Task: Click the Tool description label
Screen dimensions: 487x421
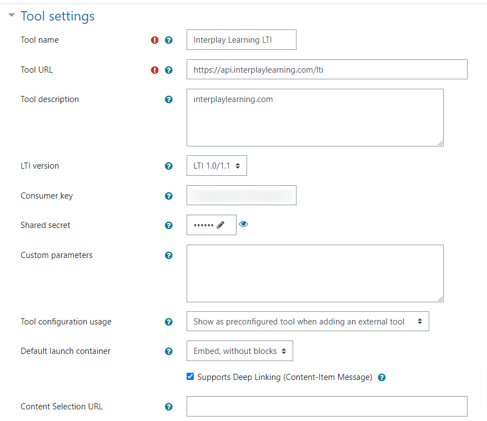Action: 49,99
